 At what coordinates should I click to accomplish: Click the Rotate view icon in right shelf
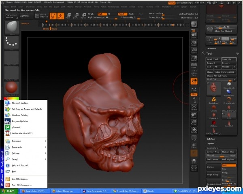[x=194, y=130]
